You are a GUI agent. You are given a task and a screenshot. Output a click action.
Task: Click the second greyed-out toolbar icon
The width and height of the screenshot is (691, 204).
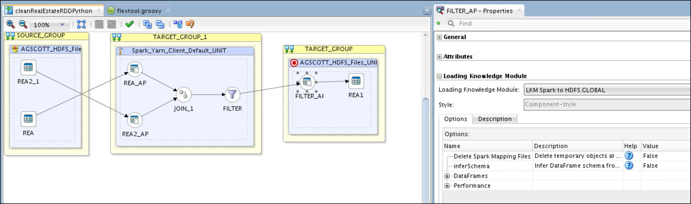pos(112,24)
